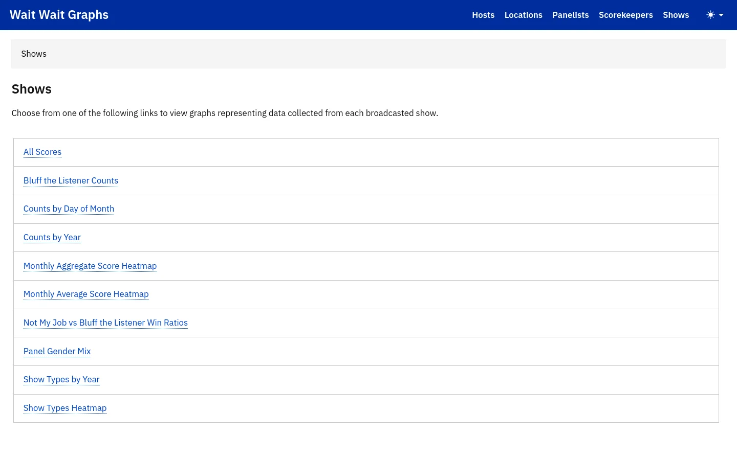The width and height of the screenshot is (737, 460).
Task: Click the Wait Wait Graphs site title
Action: coord(59,15)
